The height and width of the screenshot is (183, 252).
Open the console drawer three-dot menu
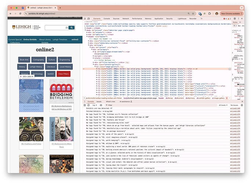click(85, 101)
